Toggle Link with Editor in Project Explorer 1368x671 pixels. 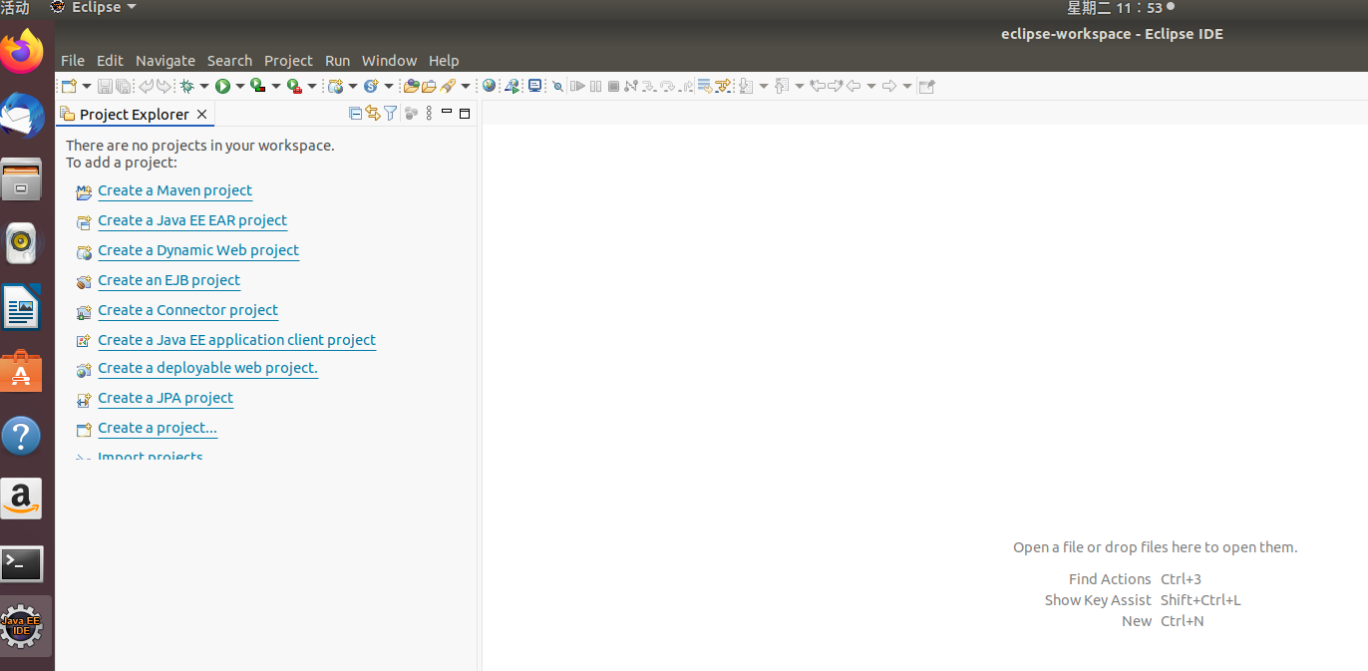373,114
